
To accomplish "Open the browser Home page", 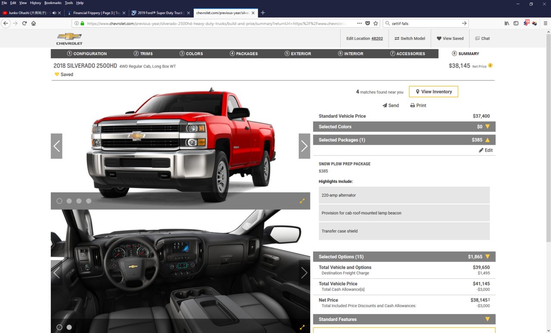I will pos(34,23).
